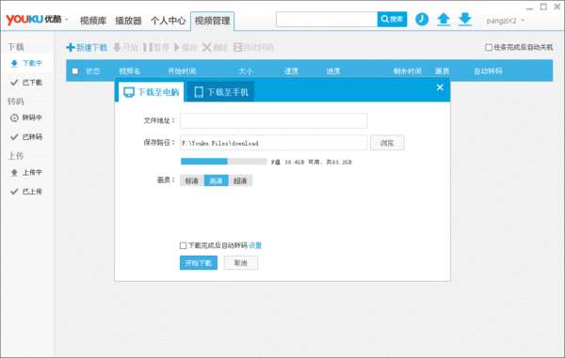Open the 视频库 menu tab
565x358 pixels.
tap(93, 21)
